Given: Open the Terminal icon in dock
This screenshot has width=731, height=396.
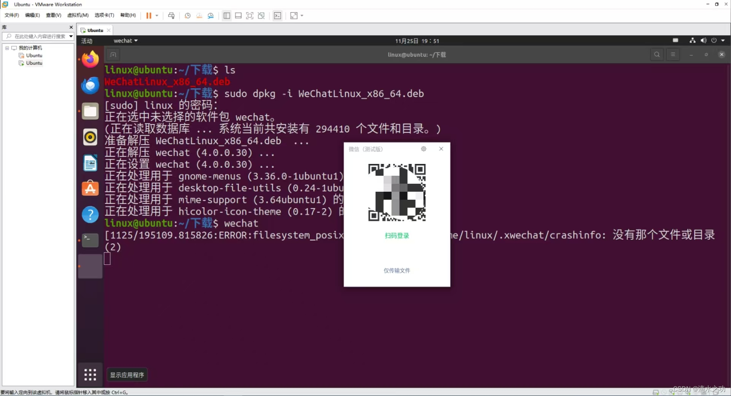Looking at the screenshot, I should click(90, 240).
